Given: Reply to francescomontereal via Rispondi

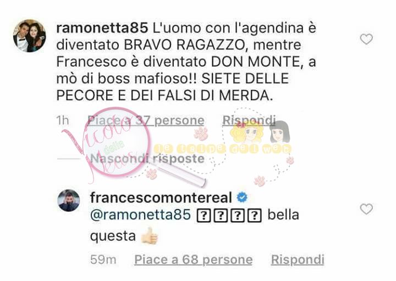Looking at the screenshot, I should point(298,260).
